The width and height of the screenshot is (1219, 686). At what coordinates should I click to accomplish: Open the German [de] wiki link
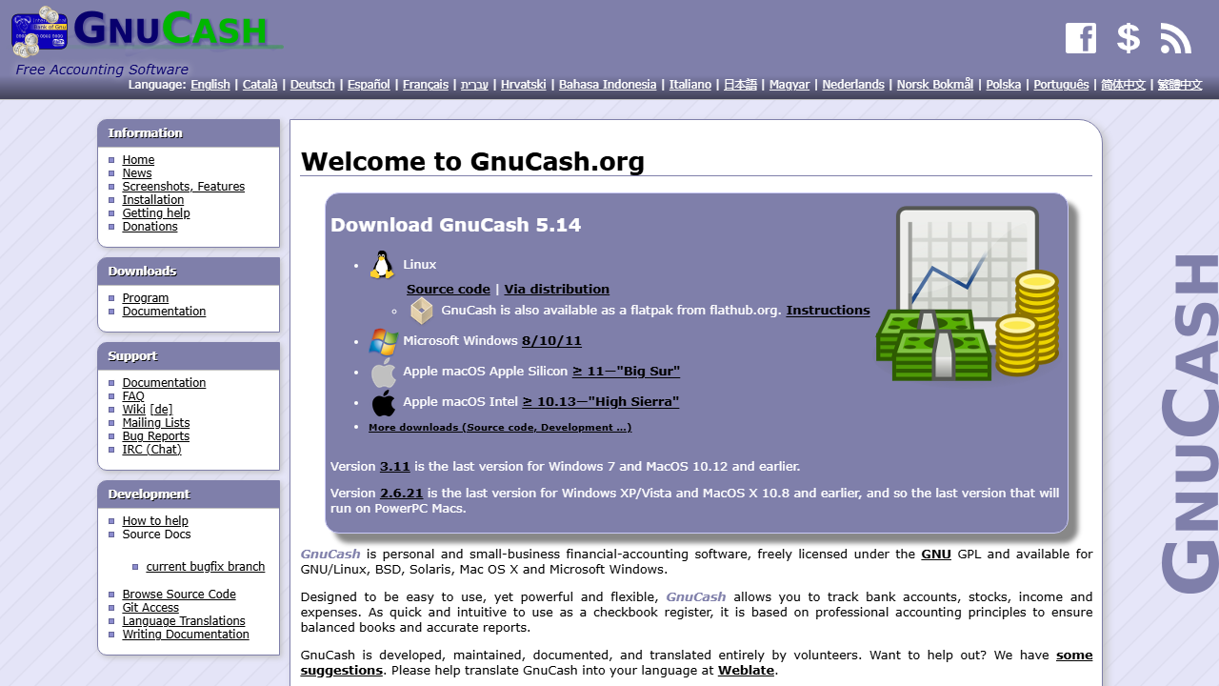[x=162, y=410]
